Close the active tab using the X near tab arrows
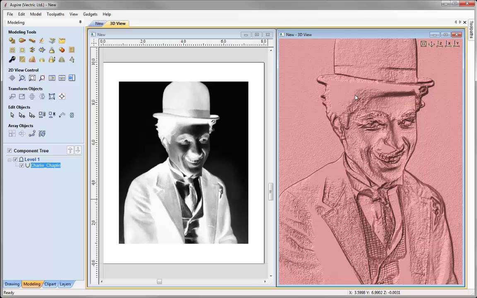Viewport: 477px width, 298px height. coord(465,22)
